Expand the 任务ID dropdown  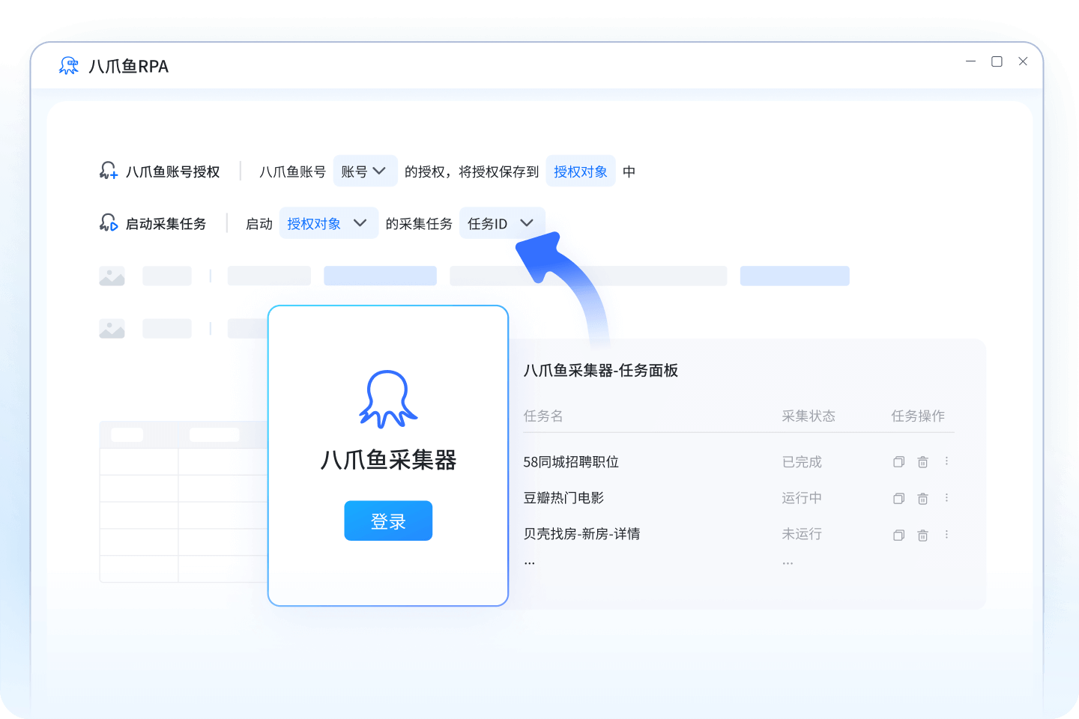pos(501,223)
